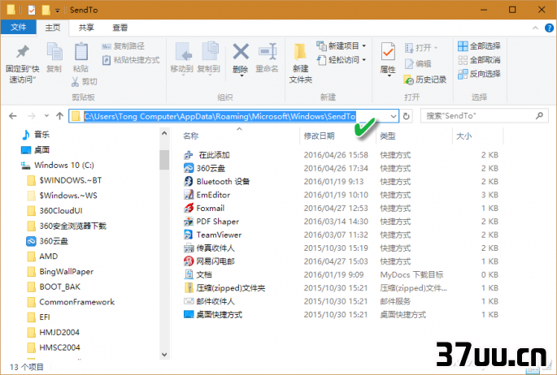Click Select all (全部选择)
The image size is (557, 375).
click(479, 46)
